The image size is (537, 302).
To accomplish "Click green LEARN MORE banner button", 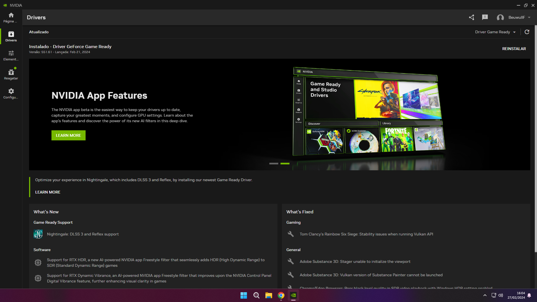I will (69, 135).
